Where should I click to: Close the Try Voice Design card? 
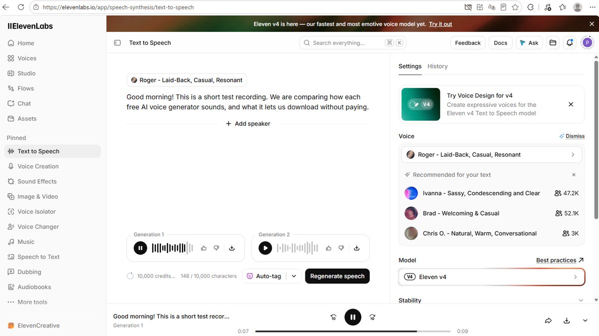coord(571,104)
